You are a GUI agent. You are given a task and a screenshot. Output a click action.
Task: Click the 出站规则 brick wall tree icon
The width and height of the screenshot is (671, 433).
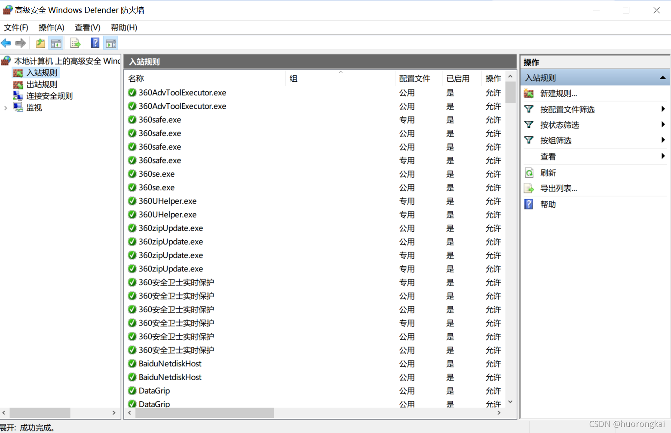18,84
